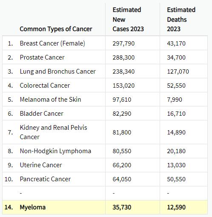Select Kidney and Renal Pelvis Cancer

point(54,132)
